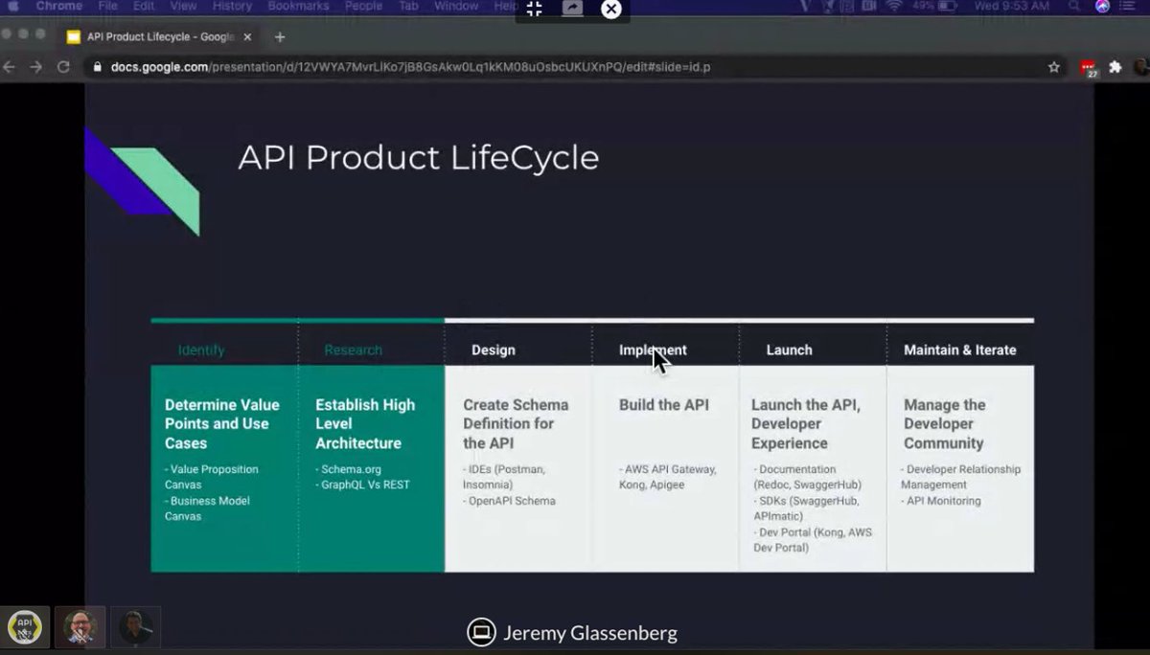Click 'Manage the Developer Community' heading
Screen dimensions: 1150x655
(x=945, y=424)
